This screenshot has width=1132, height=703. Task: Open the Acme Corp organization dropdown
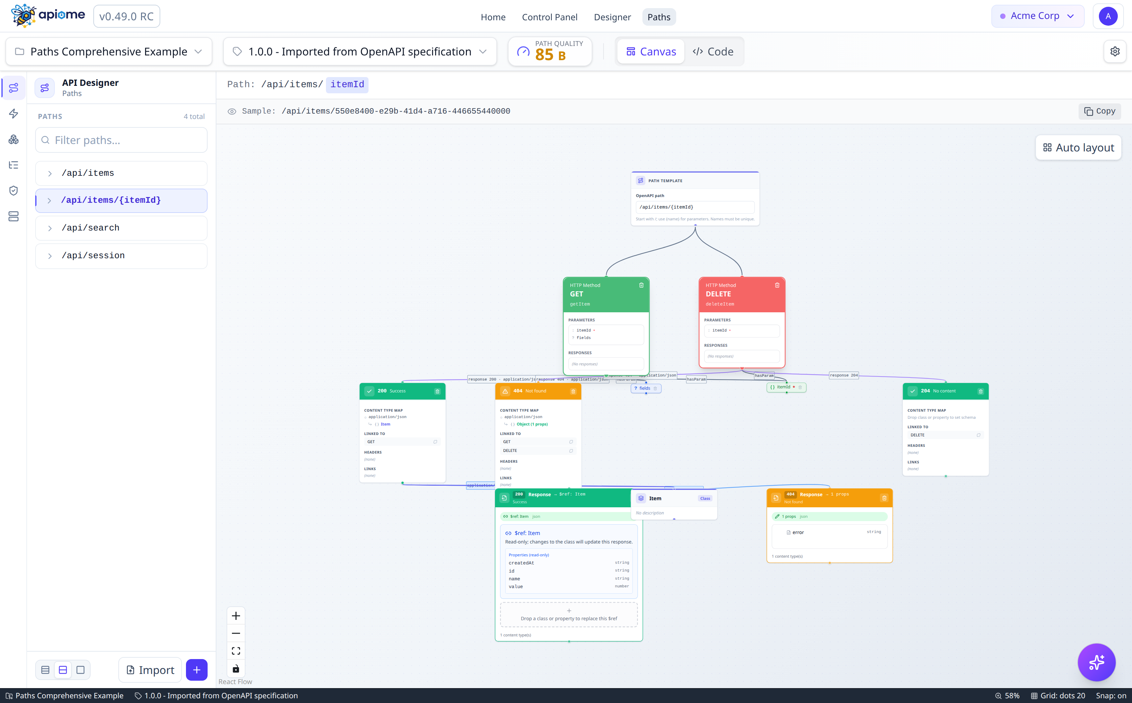pyautogui.click(x=1038, y=16)
